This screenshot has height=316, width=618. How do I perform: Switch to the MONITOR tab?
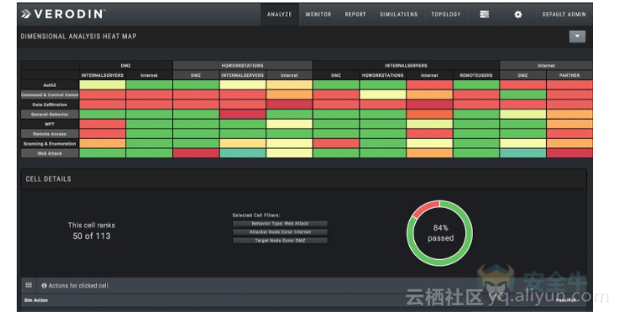[318, 14]
